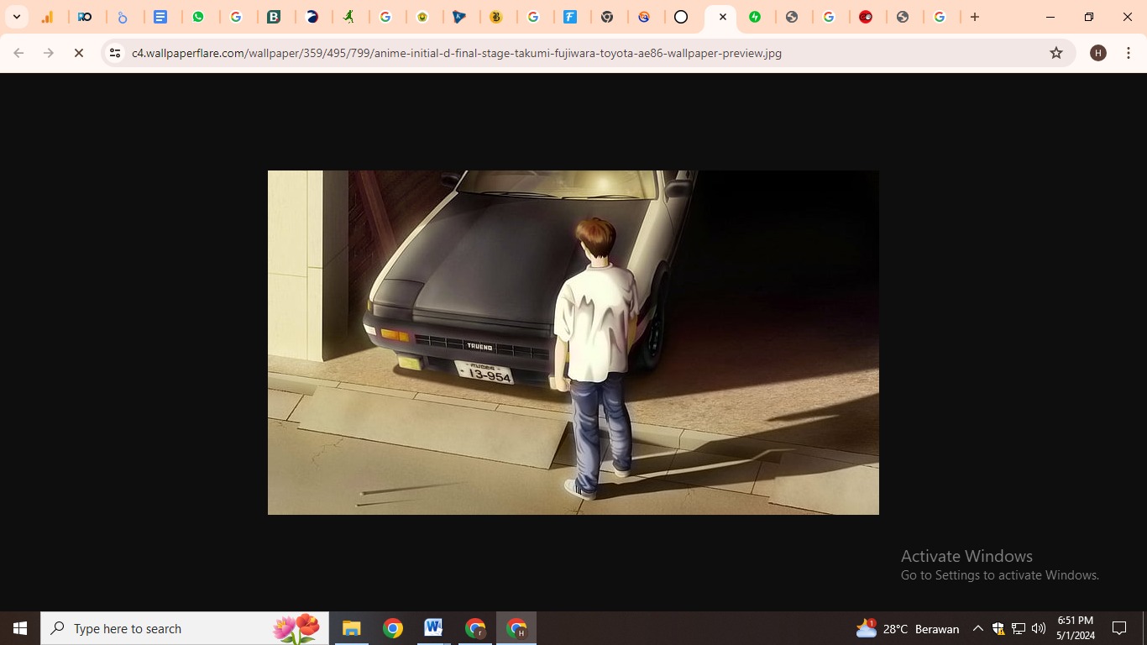Open the Chrome three-dot menu
This screenshot has height=645, width=1147.
click(1129, 52)
